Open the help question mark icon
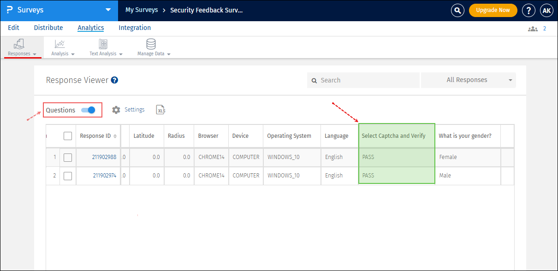Screen dimensions: 558x271 528,10
